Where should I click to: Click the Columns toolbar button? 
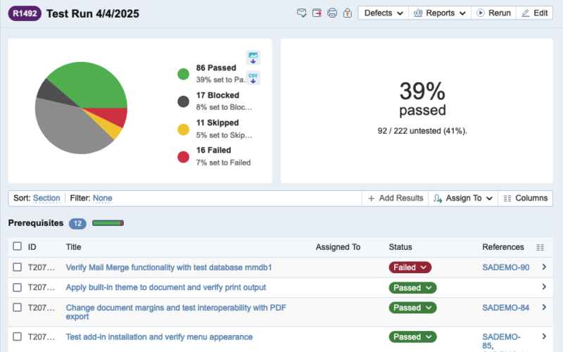525,199
